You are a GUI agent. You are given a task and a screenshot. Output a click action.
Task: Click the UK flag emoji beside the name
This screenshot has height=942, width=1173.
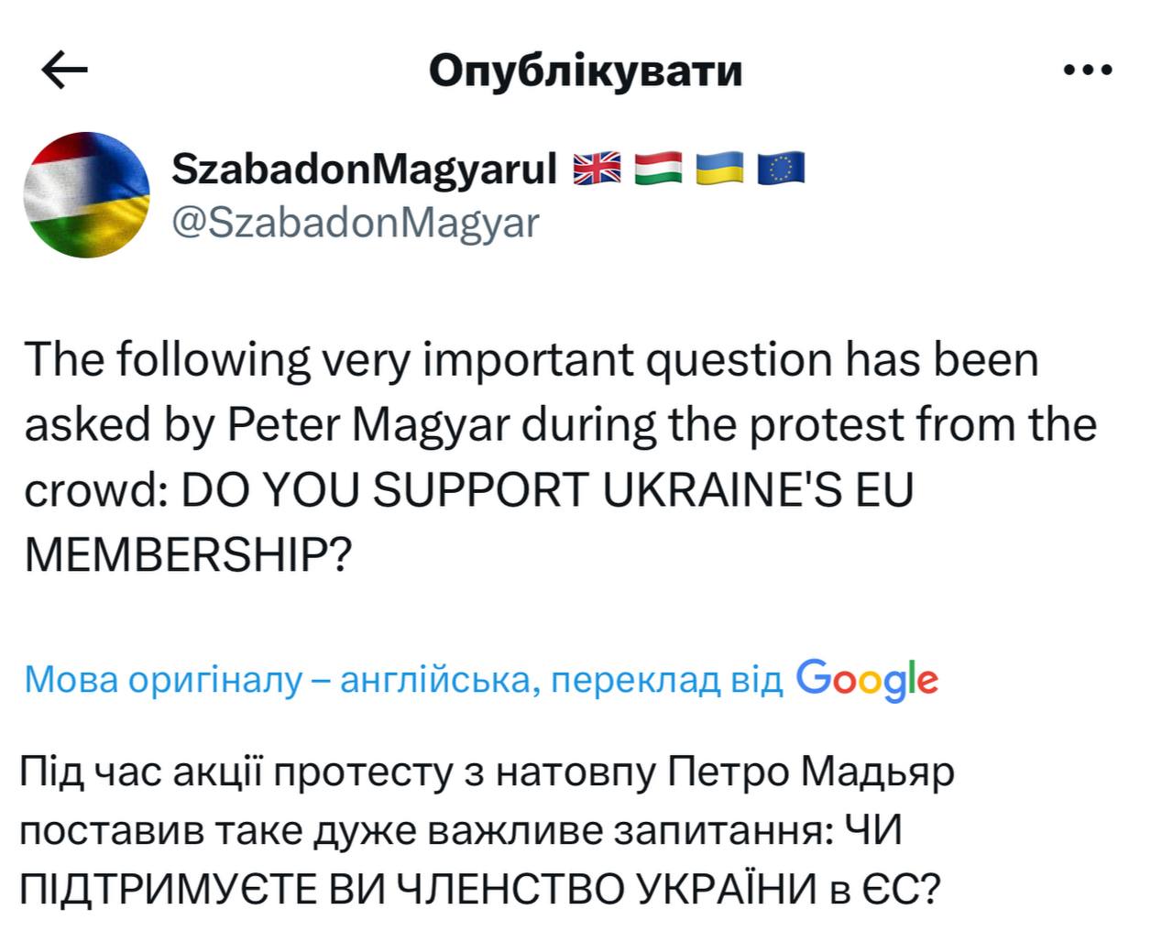click(597, 170)
